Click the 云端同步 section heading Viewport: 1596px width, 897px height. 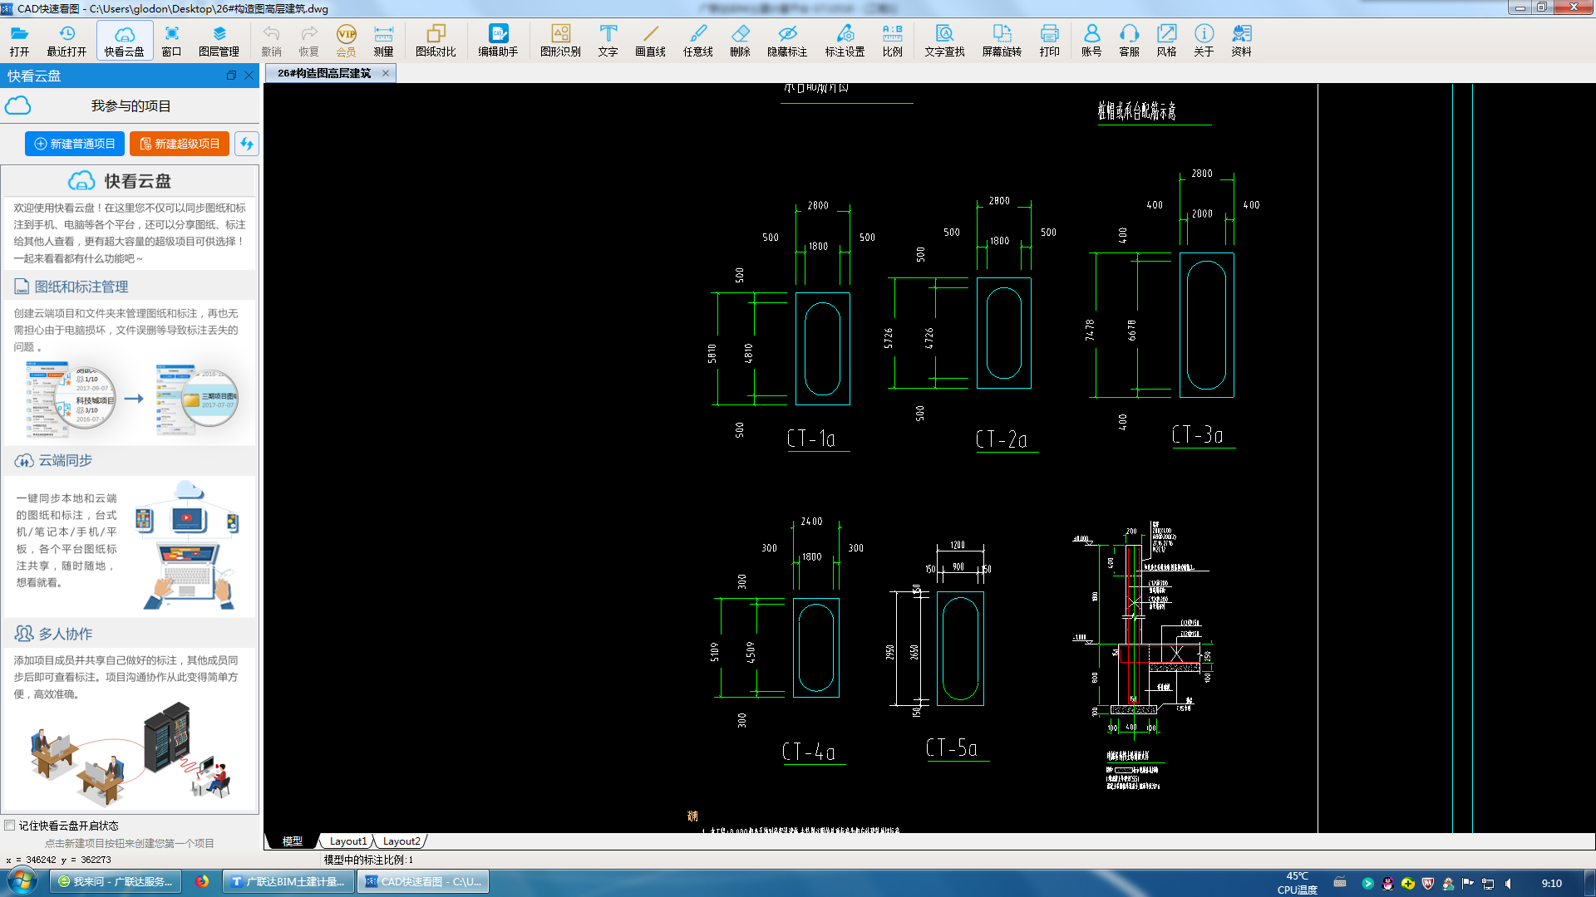(65, 460)
